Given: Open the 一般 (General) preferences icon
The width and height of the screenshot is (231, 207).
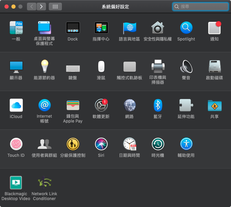Looking at the screenshot, I should point(16,28).
